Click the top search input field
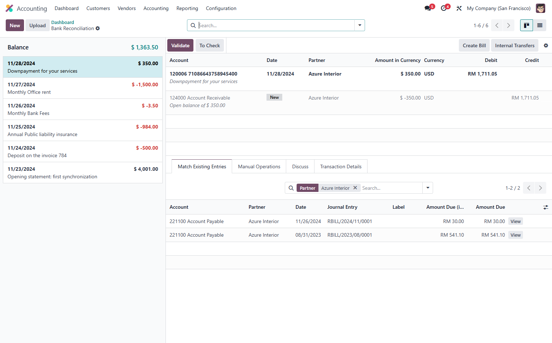 [276, 25]
